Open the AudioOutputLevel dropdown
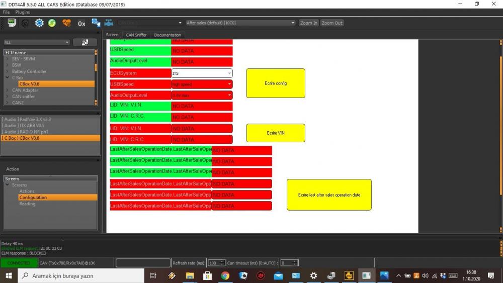 202,95
